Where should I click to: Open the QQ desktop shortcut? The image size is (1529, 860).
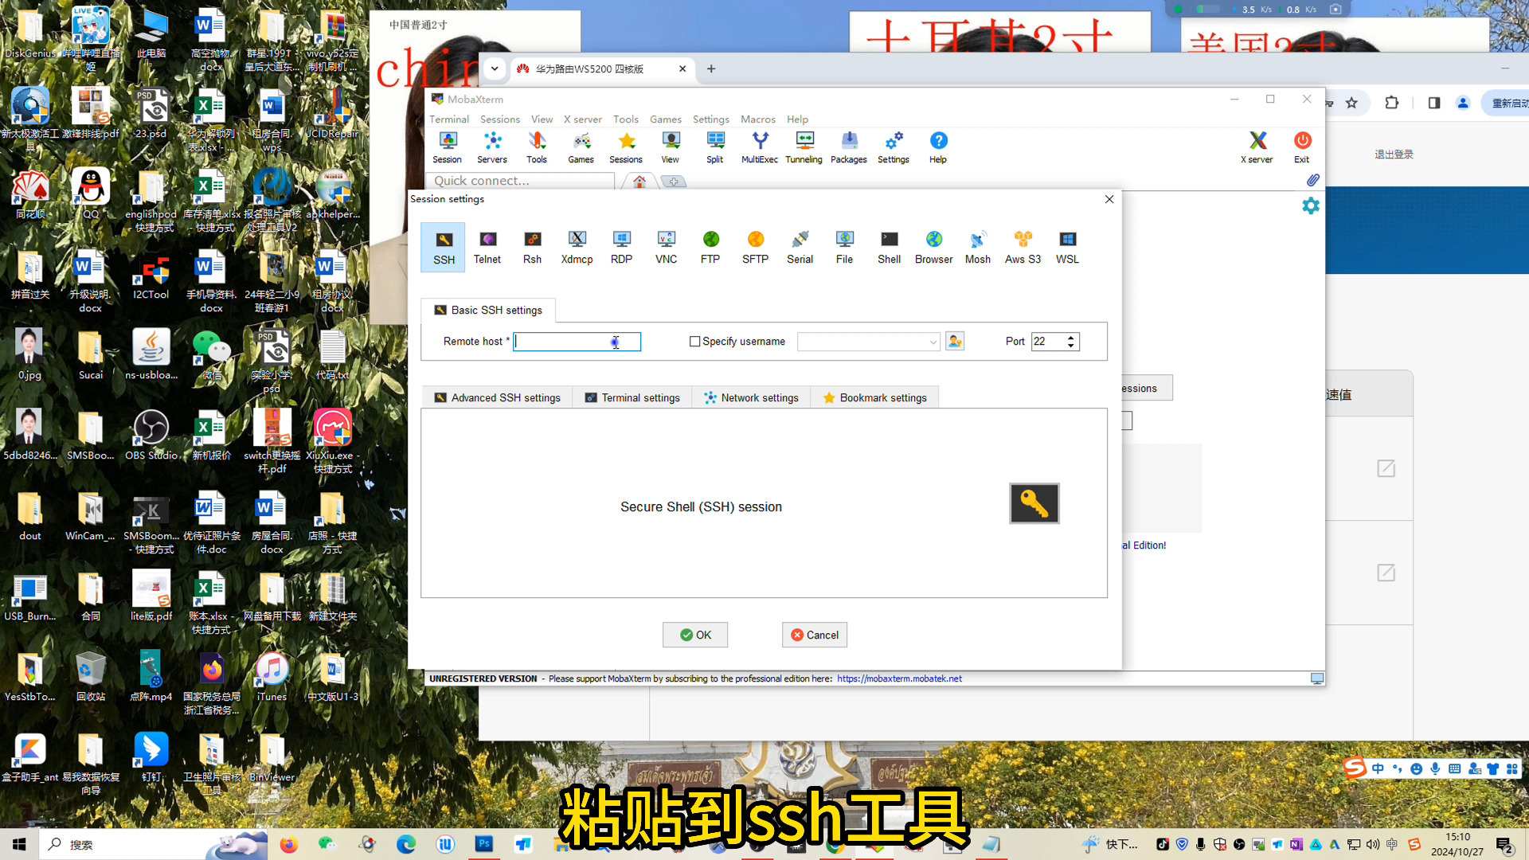(x=91, y=193)
